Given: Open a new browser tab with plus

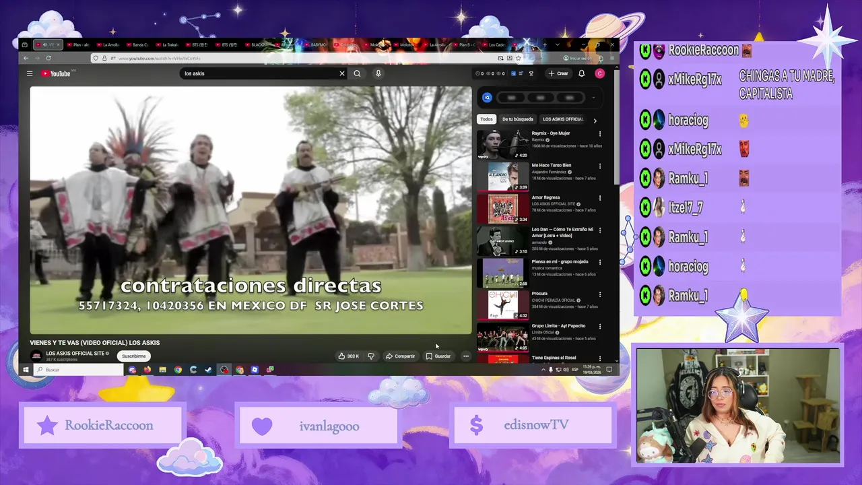Looking at the screenshot, I should pos(543,44).
